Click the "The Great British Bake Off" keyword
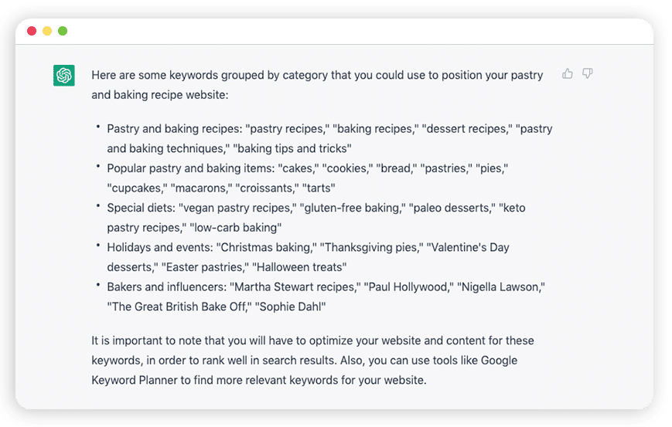The height and width of the screenshot is (427, 672). (x=179, y=307)
